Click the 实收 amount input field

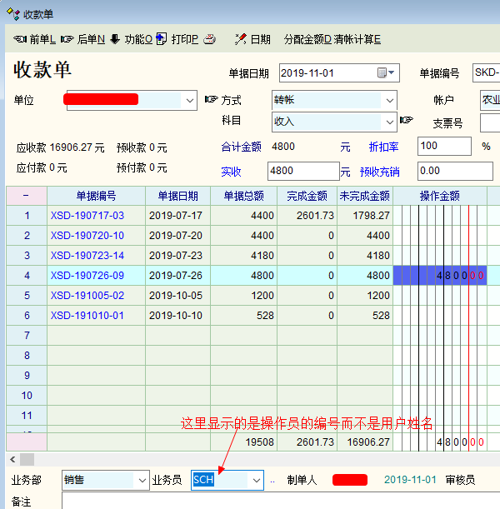(x=302, y=172)
